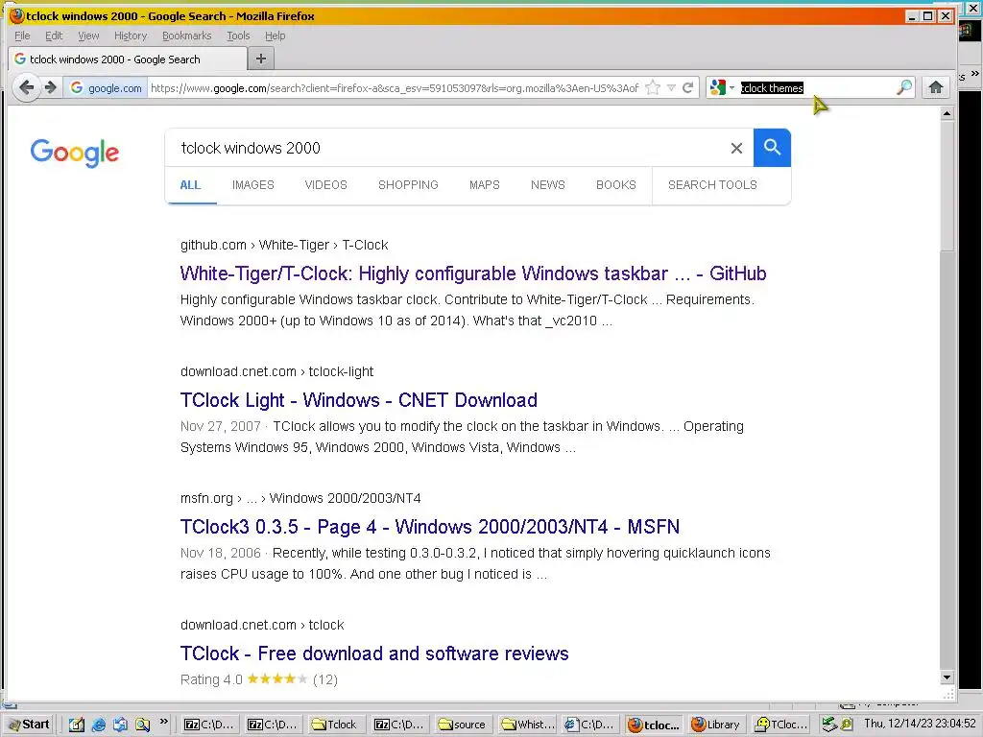Switch to Firefox Library taskbar button
Image resolution: width=983 pixels, height=737 pixels.
pos(716,725)
